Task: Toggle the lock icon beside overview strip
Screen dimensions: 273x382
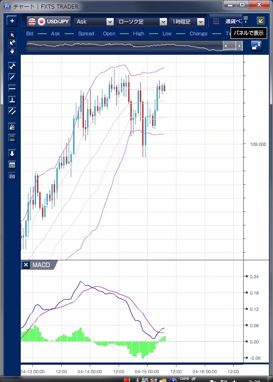Action: pyautogui.click(x=256, y=46)
